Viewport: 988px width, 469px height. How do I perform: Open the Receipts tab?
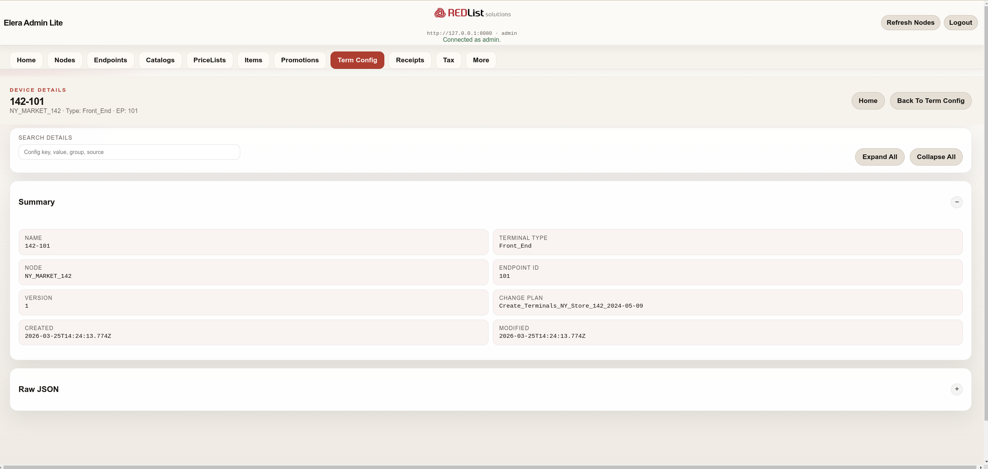pos(410,60)
